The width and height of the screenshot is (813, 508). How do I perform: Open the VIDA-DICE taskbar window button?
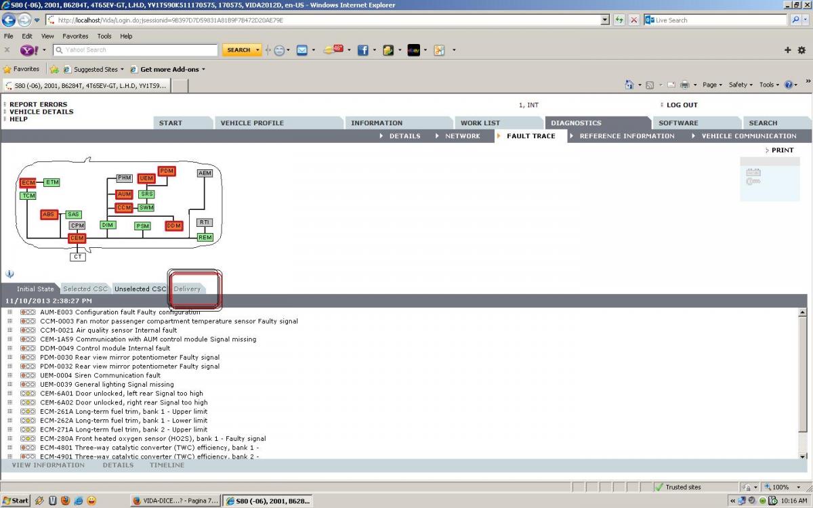[x=175, y=501]
